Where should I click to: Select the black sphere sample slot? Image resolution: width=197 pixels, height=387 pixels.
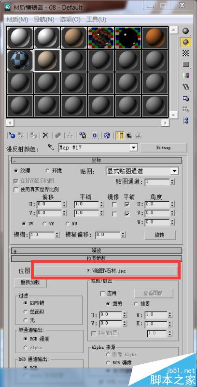click(128, 38)
